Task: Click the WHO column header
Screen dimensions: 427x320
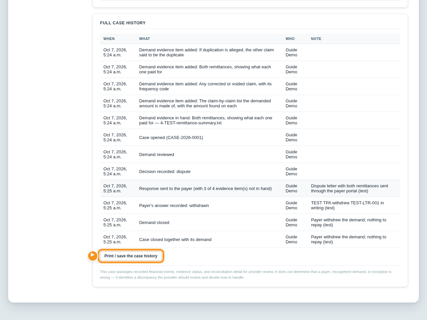Action: (290, 39)
